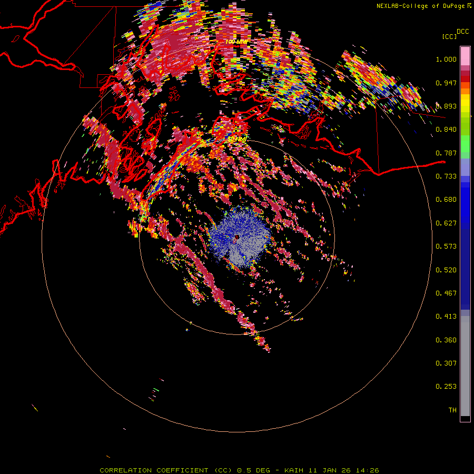This screenshot has width=474, height=474.
Task: Select the 0.360 legend value
Action: 446,340
